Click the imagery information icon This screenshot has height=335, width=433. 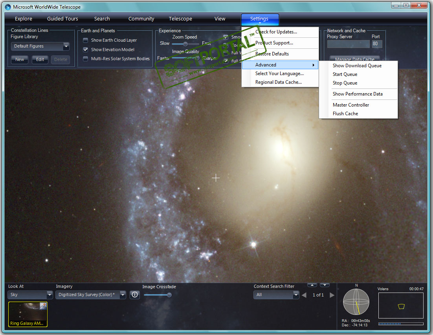click(135, 295)
